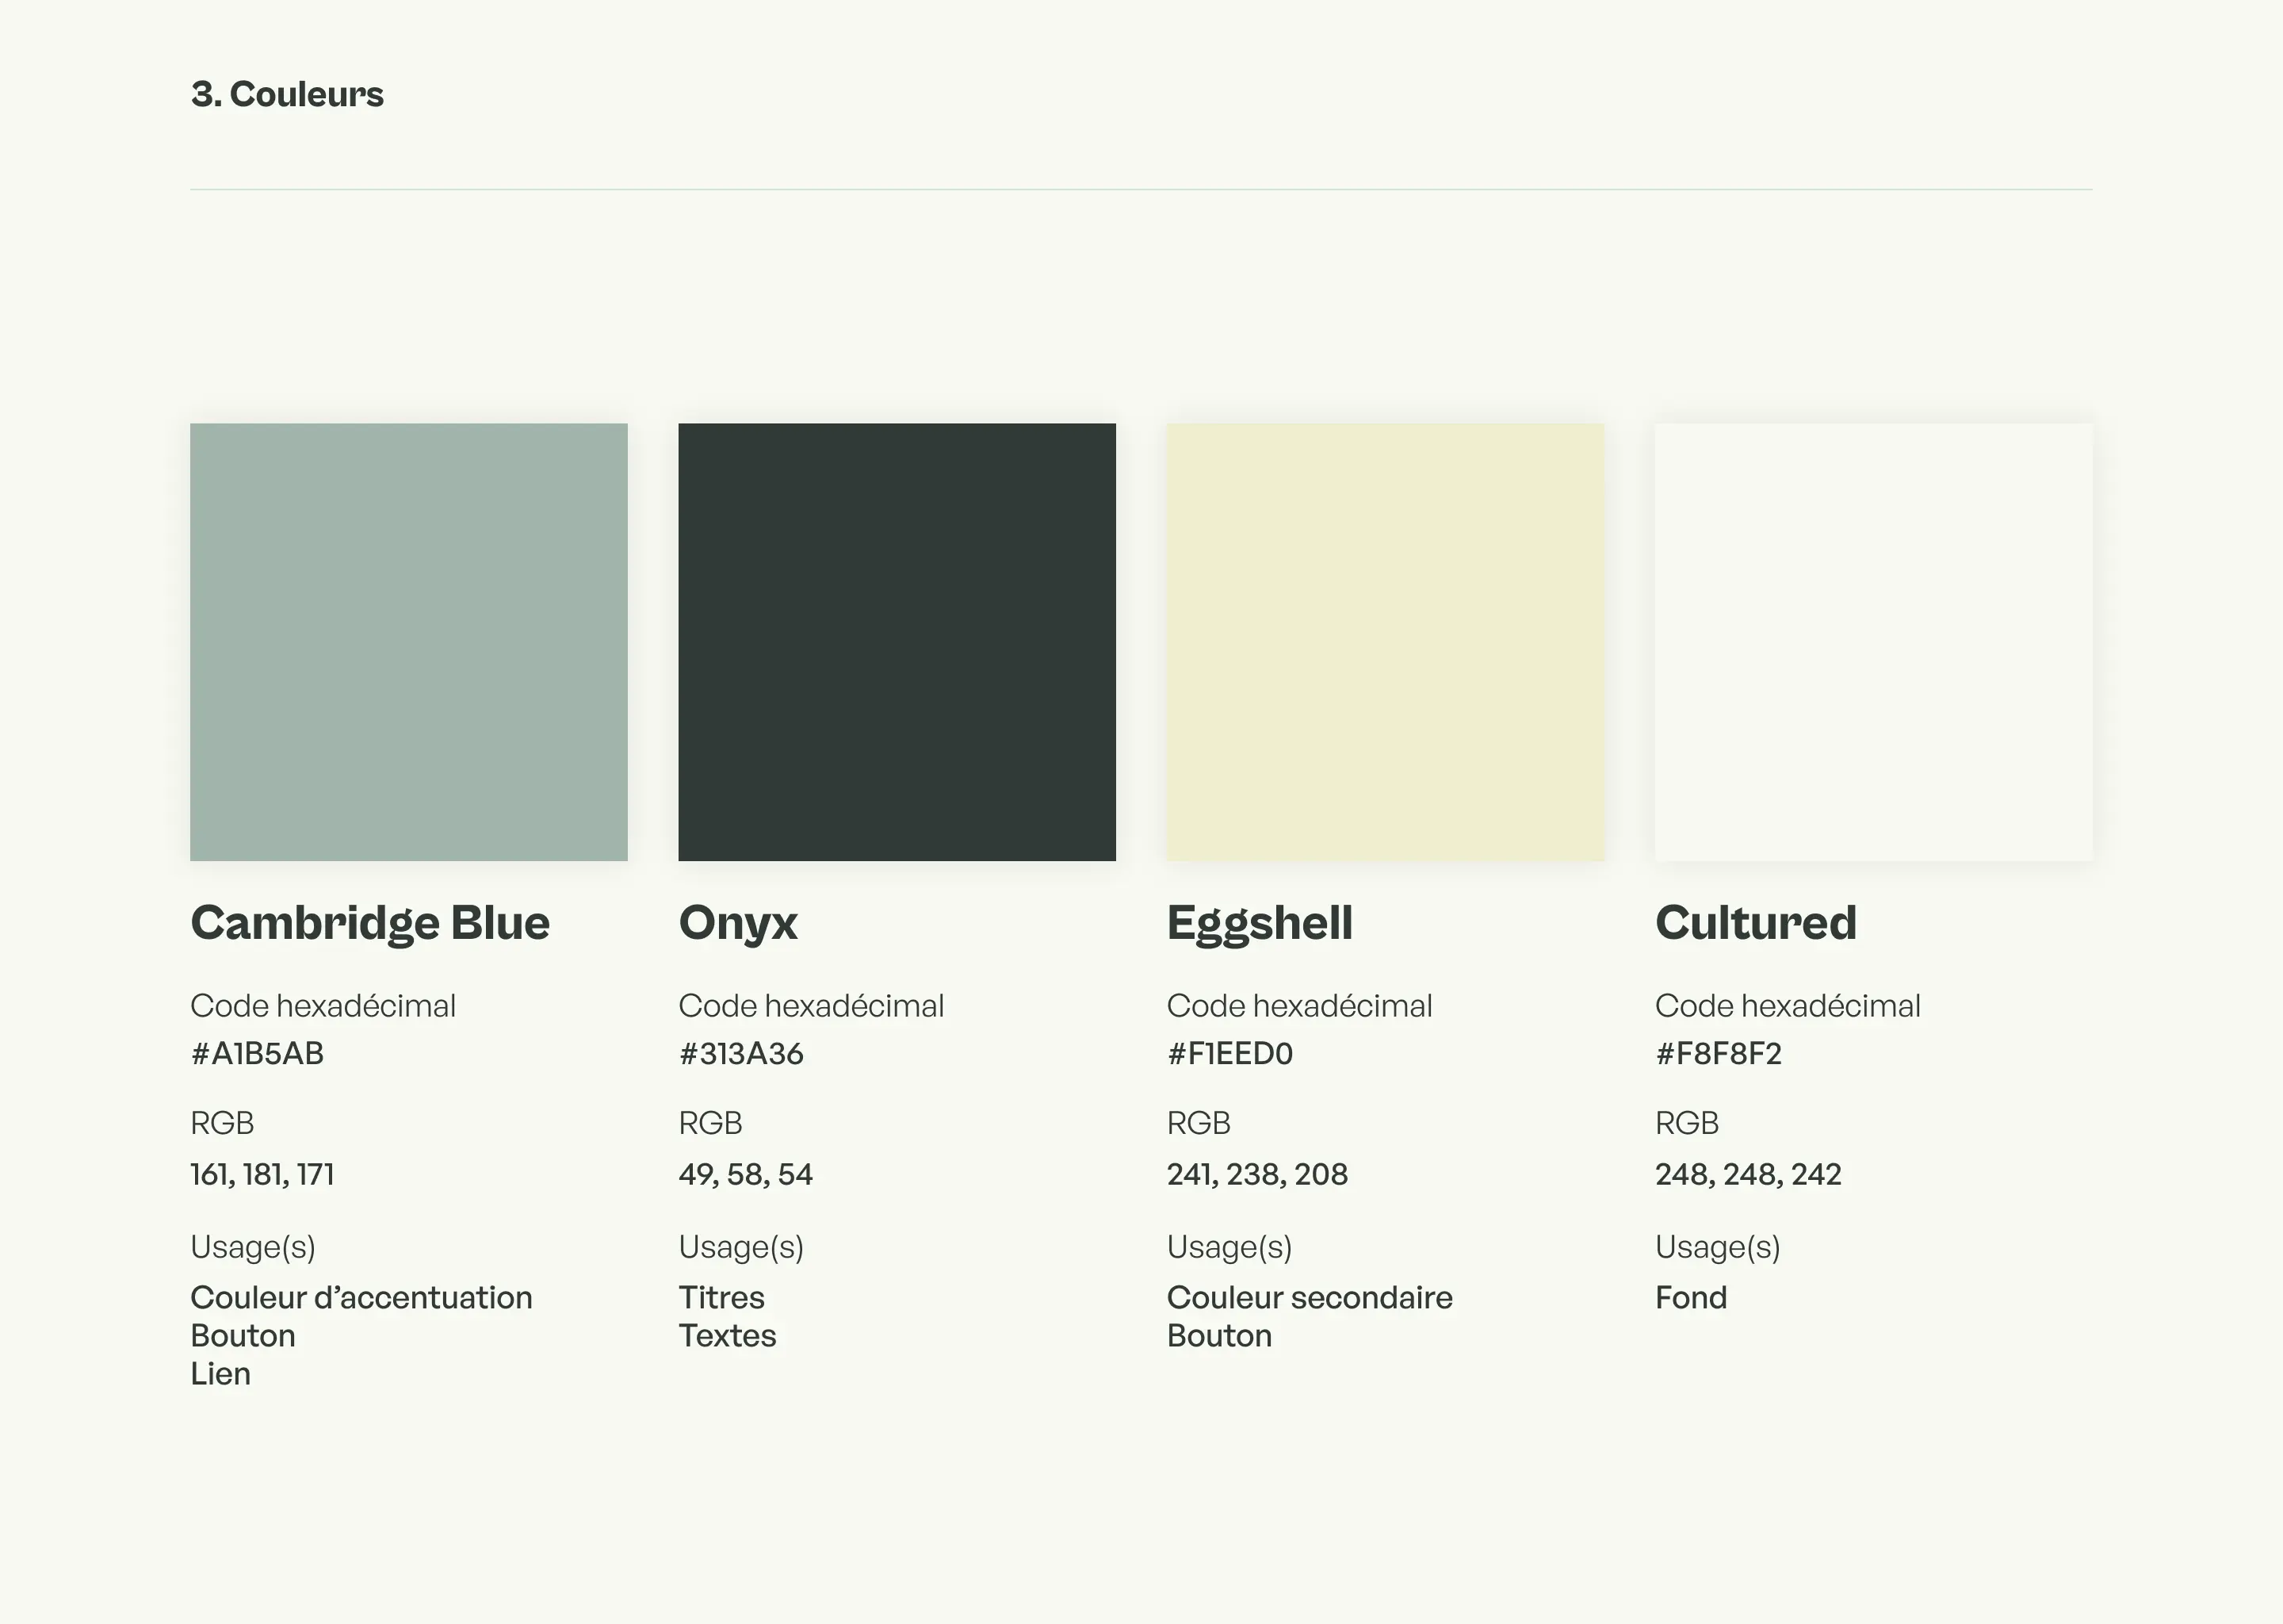This screenshot has width=2283, height=1624.
Task: Click the 'Couleur d'accentuation' usage text
Action: (361, 1297)
